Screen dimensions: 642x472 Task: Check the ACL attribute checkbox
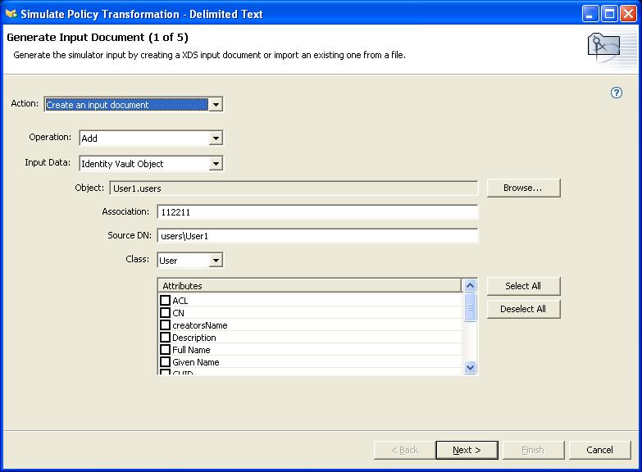[x=166, y=301]
